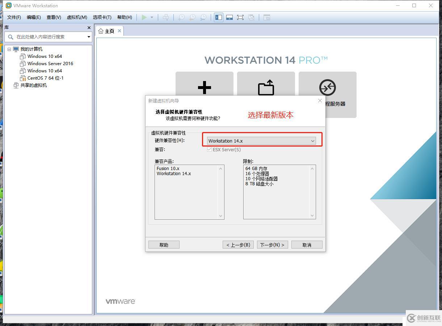This screenshot has width=442, height=326.
Task: Open the 文件(F) menu
Action: pyautogui.click(x=14, y=17)
